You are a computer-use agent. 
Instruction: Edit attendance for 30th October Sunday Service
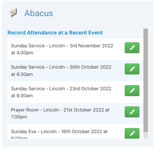tap(132, 69)
